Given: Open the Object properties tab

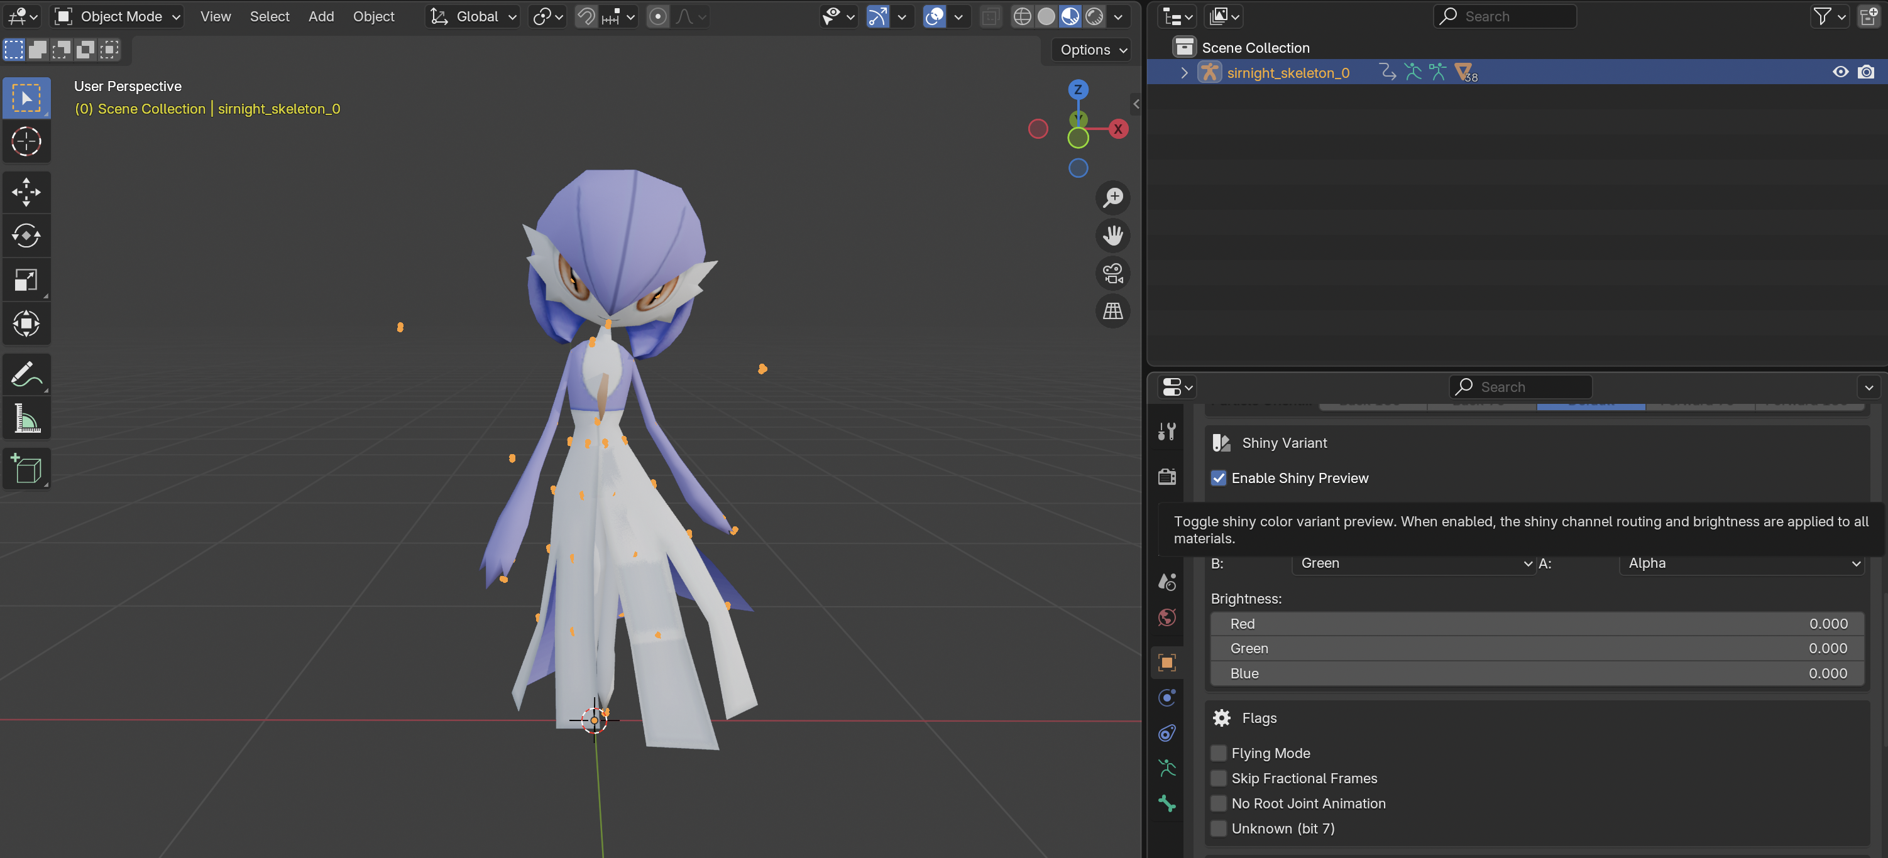Looking at the screenshot, I should tap(1167, 663).
